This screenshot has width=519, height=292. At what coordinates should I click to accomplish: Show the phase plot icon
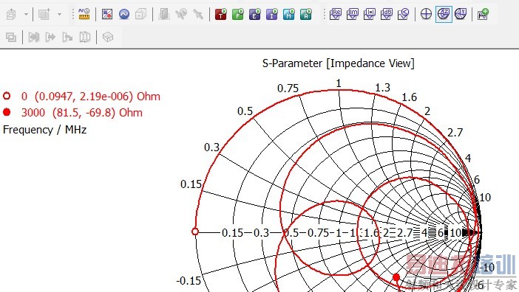[403, 14]
